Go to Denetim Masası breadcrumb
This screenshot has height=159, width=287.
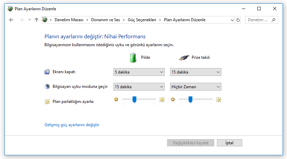coord(69,20)
